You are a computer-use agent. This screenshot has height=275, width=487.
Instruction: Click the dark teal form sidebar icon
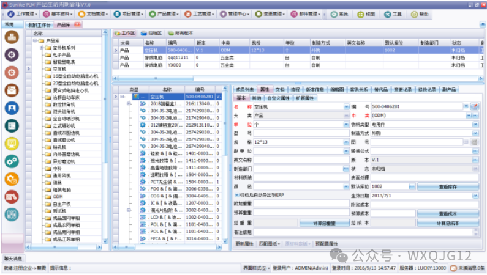12,126
